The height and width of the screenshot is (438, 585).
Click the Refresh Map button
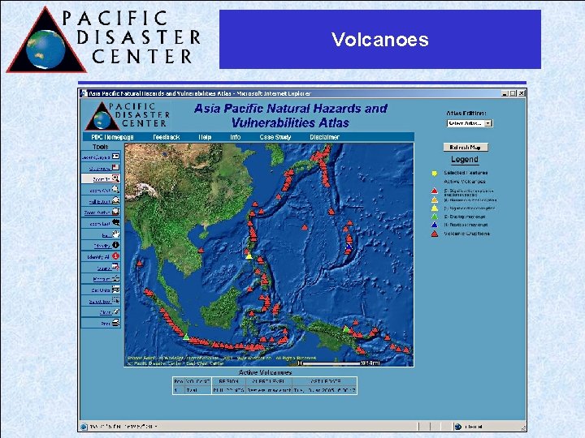tap(466, 147)
